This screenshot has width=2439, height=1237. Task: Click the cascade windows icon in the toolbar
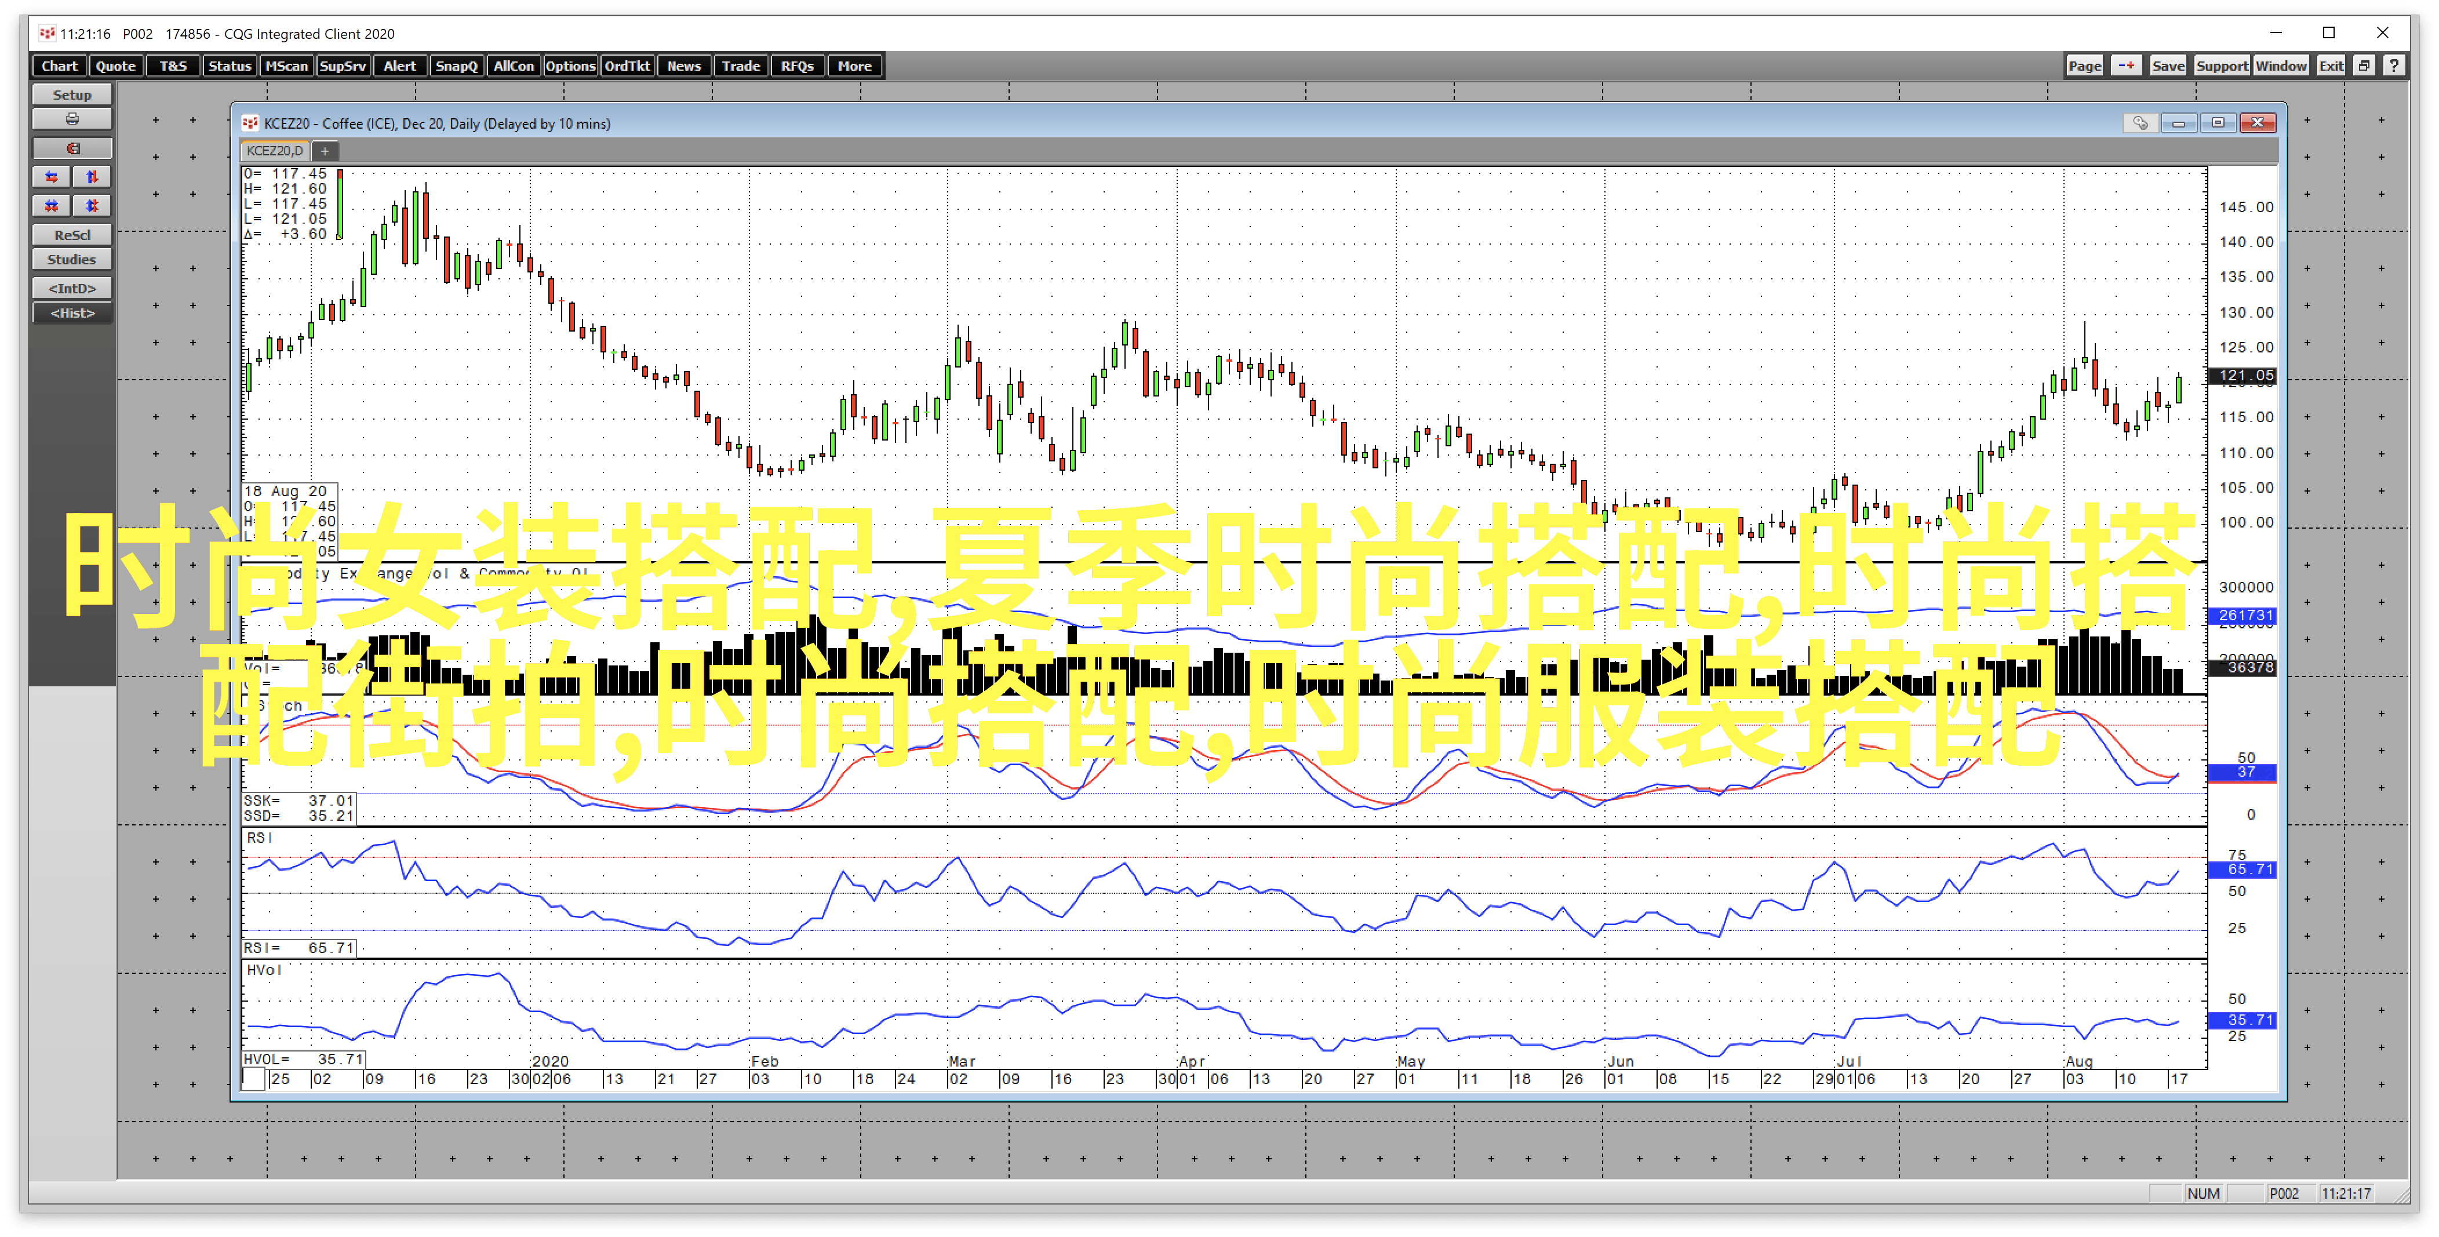pos(2364,66)
